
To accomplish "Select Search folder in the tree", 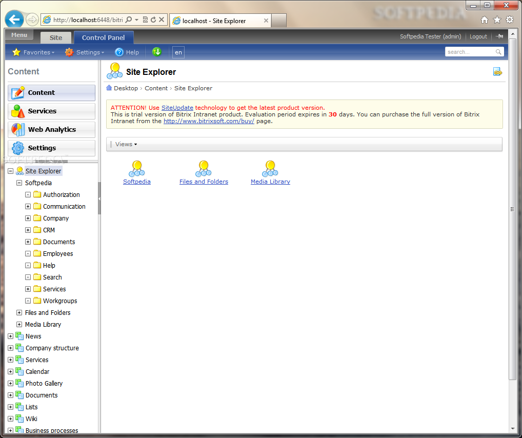I will (x=52, y=277).
